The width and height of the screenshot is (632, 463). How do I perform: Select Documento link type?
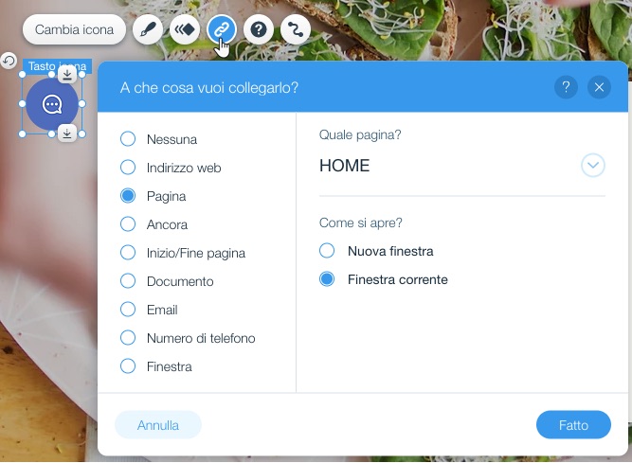(x=167, y=281)
